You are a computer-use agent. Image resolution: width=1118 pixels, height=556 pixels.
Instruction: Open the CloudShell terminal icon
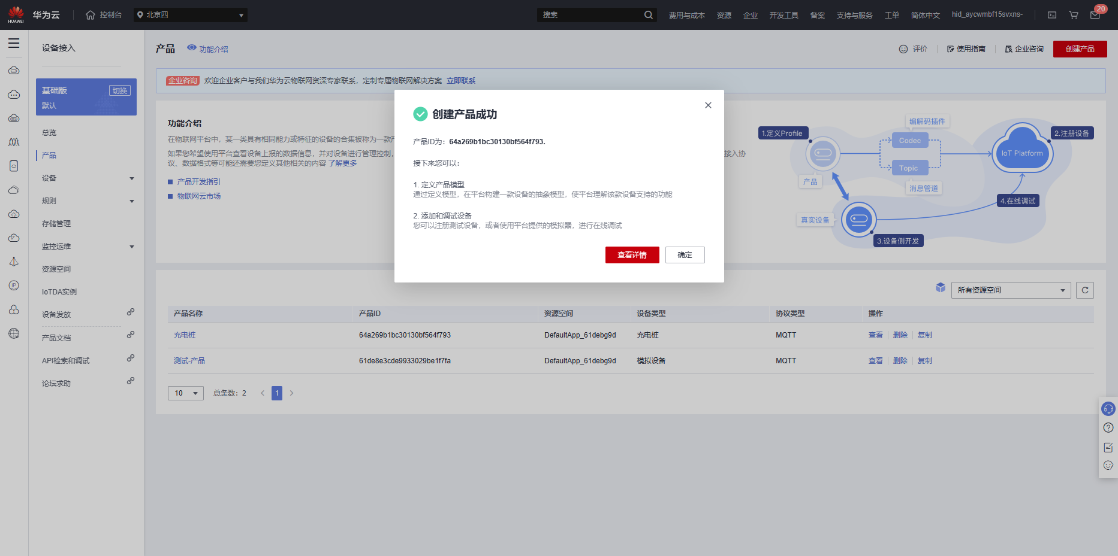1052,15
